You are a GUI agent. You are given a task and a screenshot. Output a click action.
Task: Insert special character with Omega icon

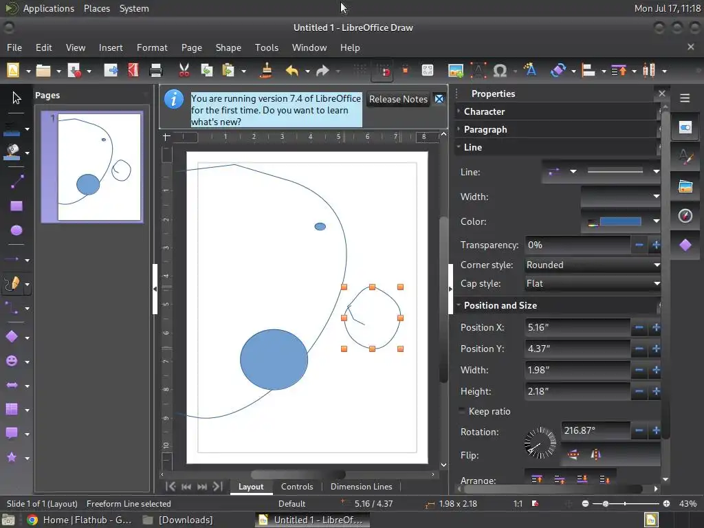coord(500,71)
